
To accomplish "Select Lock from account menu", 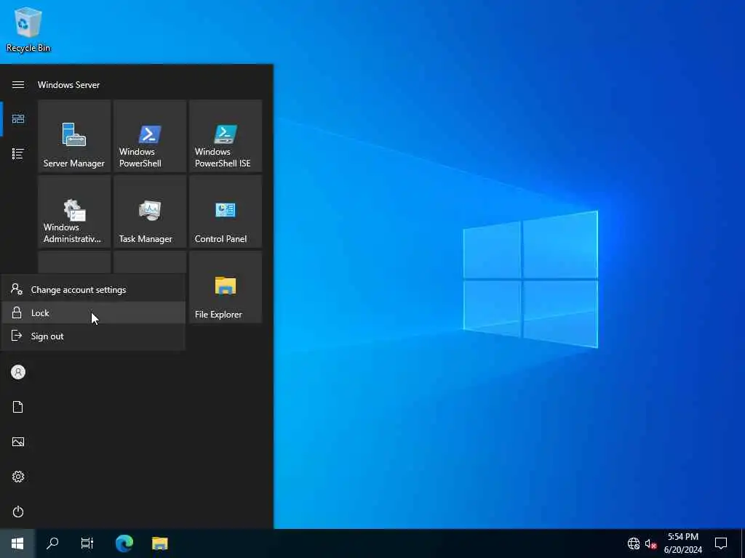I will [x=93, y=312].
